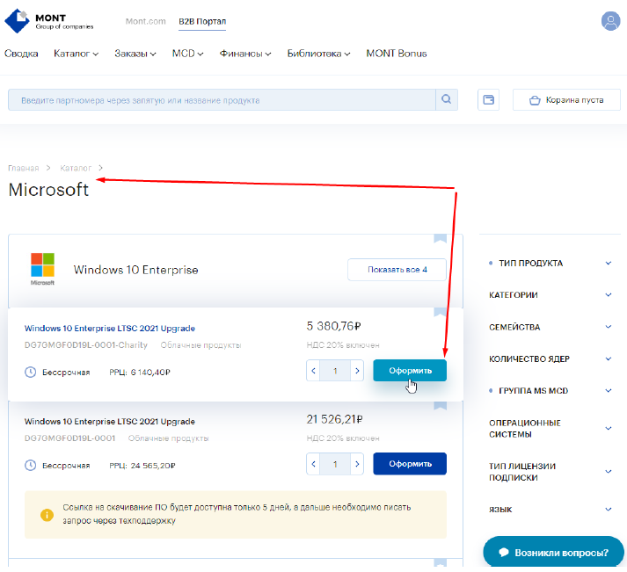Click the user profile avatar icon
The height and width of the screenshot is (572, 627).
point(610,21)
